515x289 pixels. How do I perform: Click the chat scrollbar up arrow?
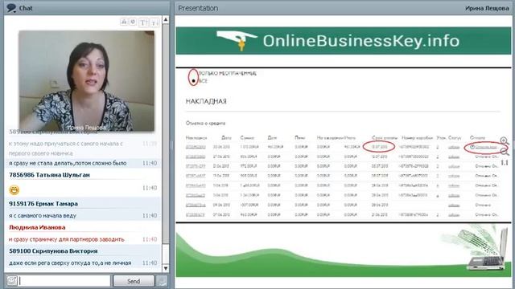pyautogui.click(x=166, y=20)
